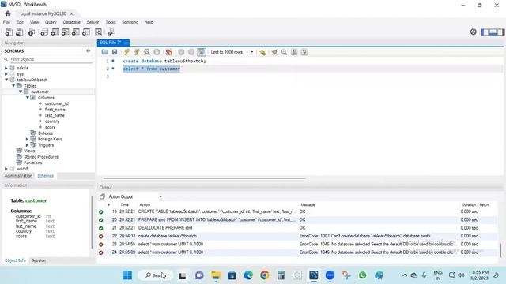Viewport: 506px width, 284px height.
Task: Toggle word wrapping in the editor
Action: tap(304, 52)
